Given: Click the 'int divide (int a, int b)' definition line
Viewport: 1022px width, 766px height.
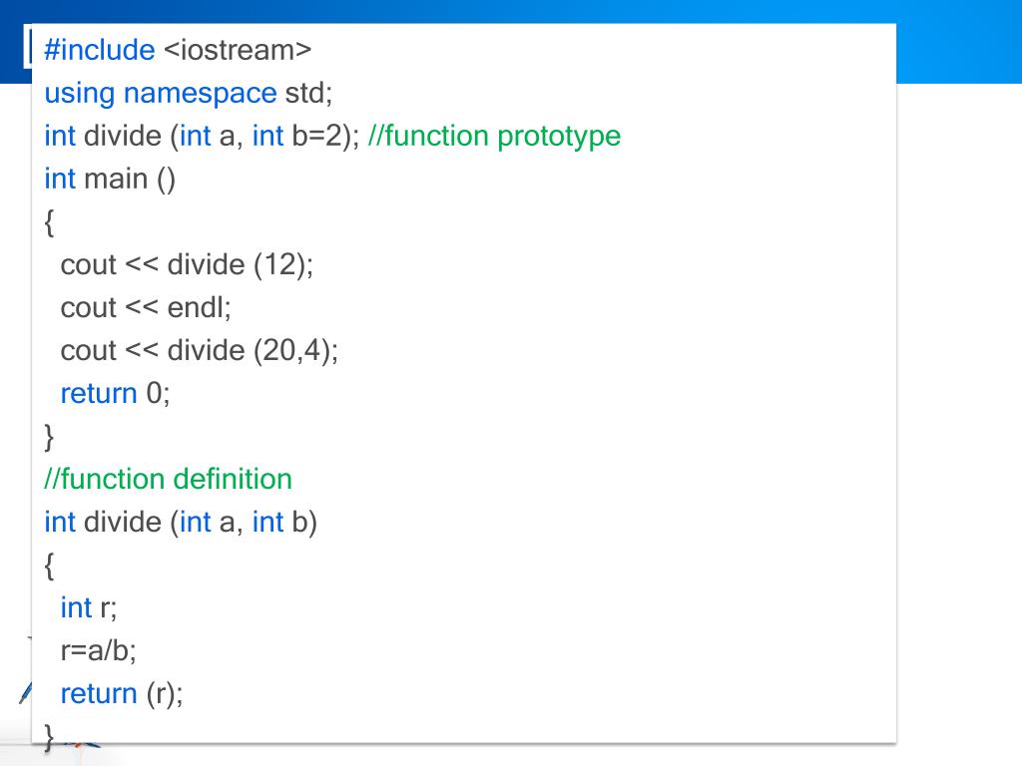Looking at the screenshot, I should coord(181,523).
